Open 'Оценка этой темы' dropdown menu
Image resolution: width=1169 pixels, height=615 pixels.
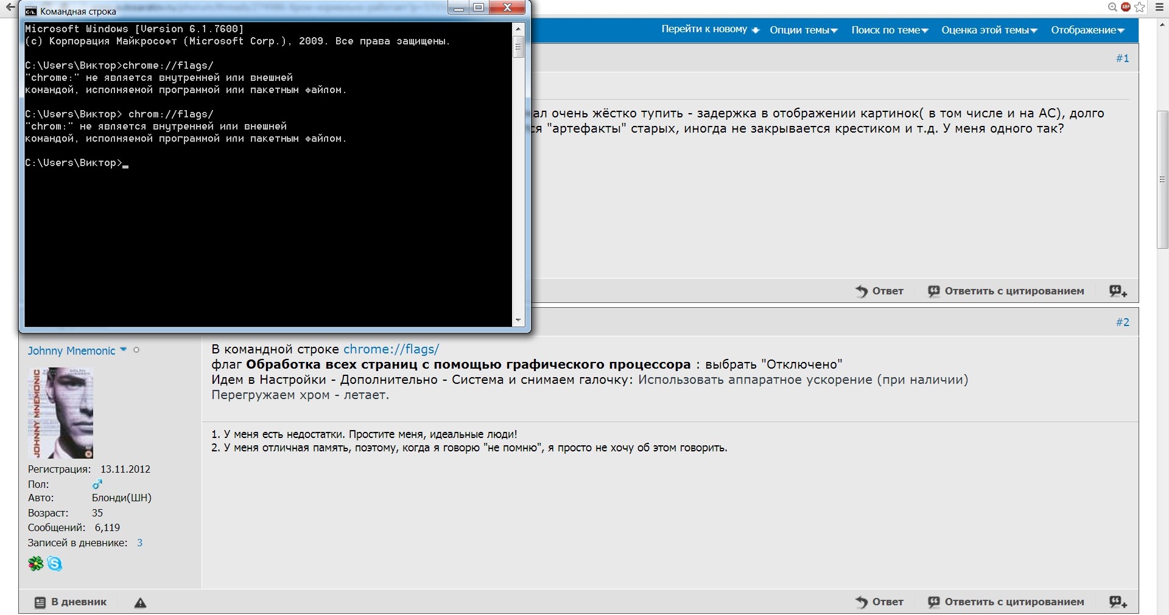coord(989,30)
